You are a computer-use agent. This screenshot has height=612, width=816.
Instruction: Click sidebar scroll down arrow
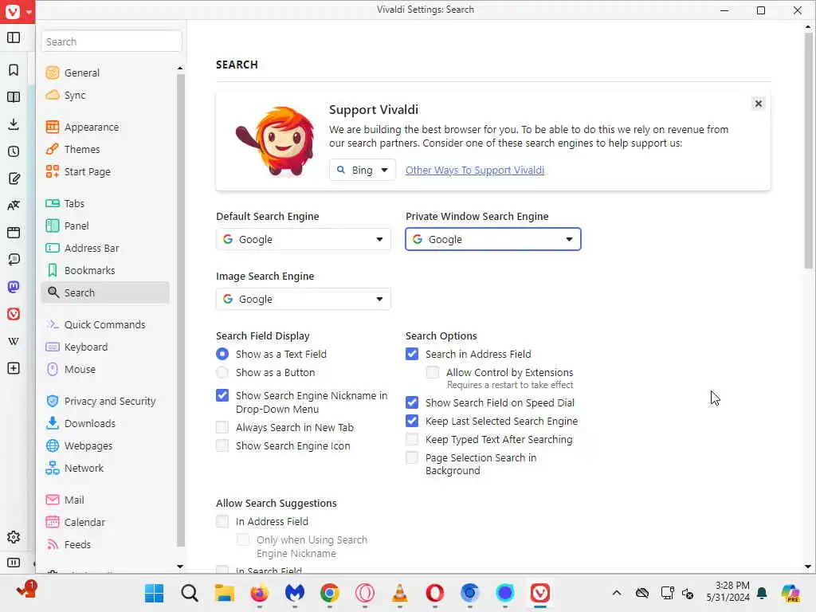tap(180, 567)
